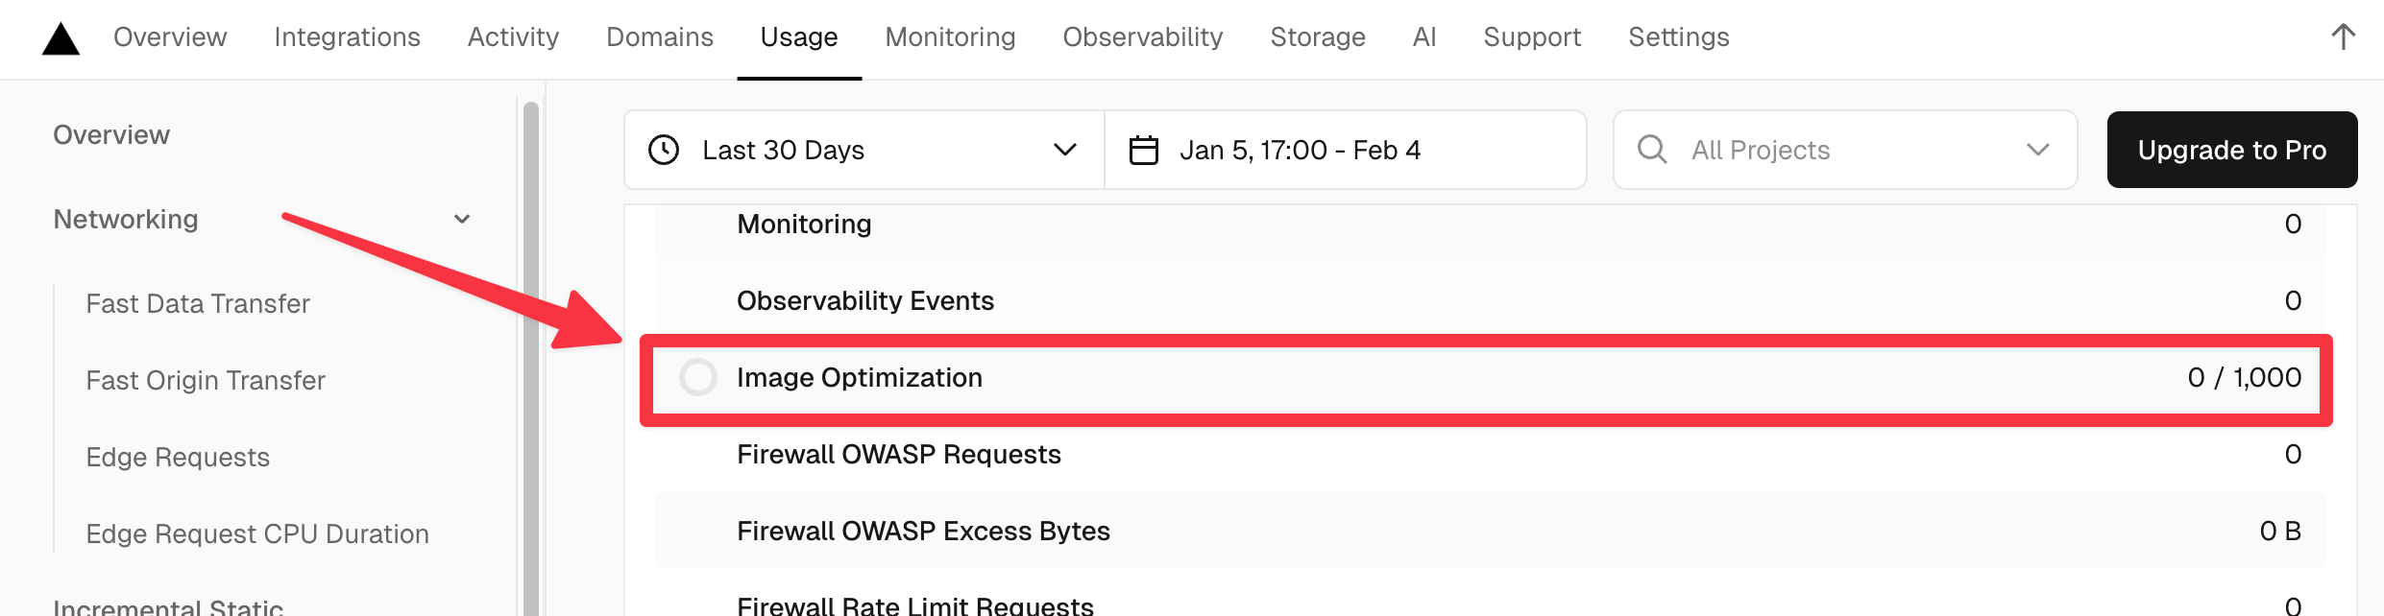Click the calendar icon in the date range
This screenshot has width=2384, height=616.
(x=1143, y=151)
